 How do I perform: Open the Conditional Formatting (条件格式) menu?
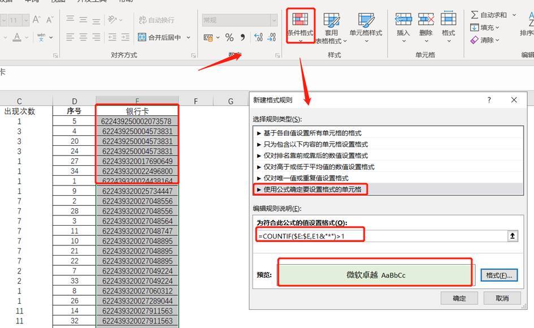click(x=300, y=26)
